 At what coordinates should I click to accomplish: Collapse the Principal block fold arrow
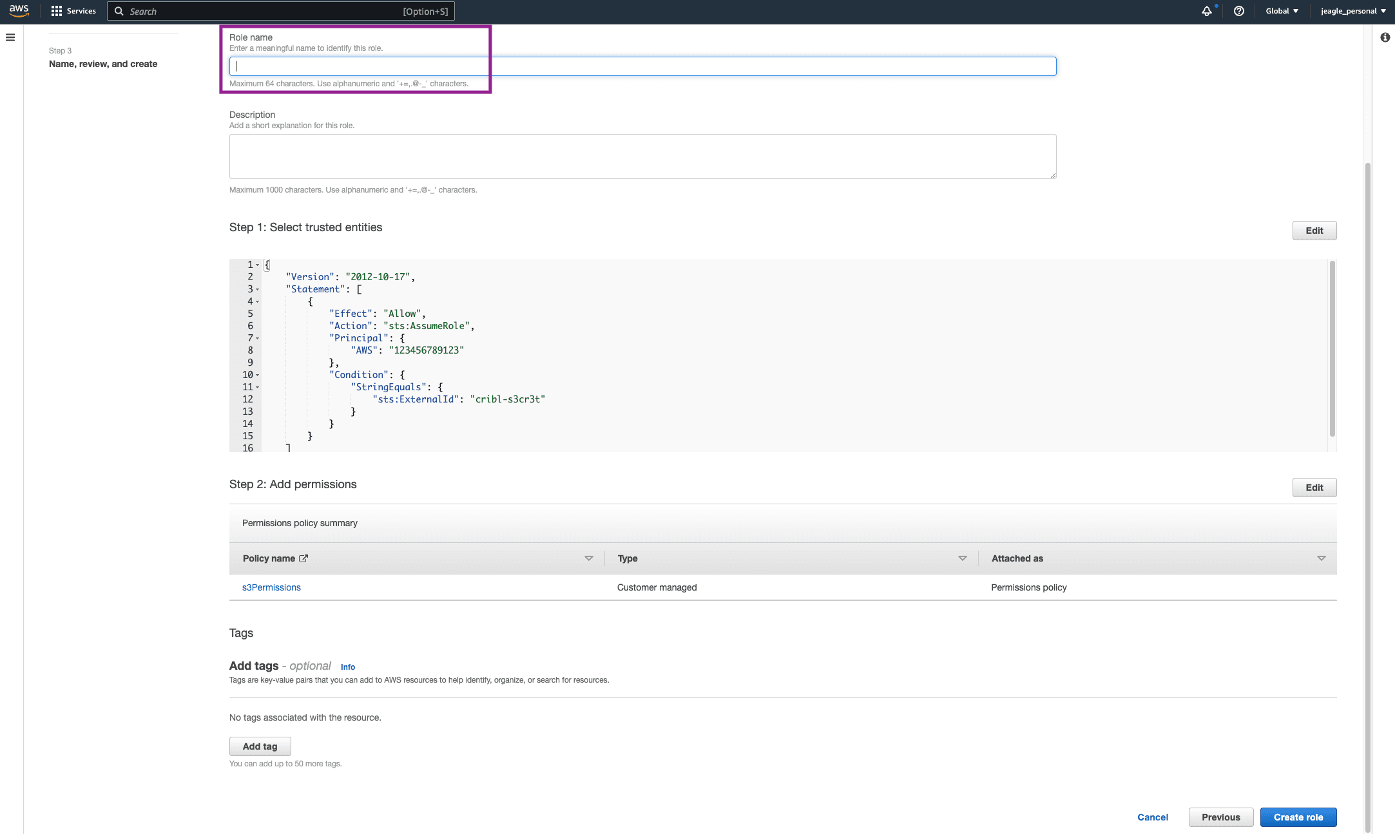pos(257,338)
